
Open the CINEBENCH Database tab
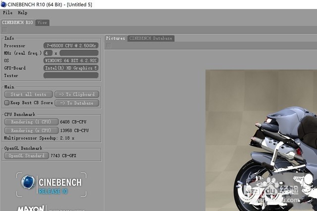(151, 38)
